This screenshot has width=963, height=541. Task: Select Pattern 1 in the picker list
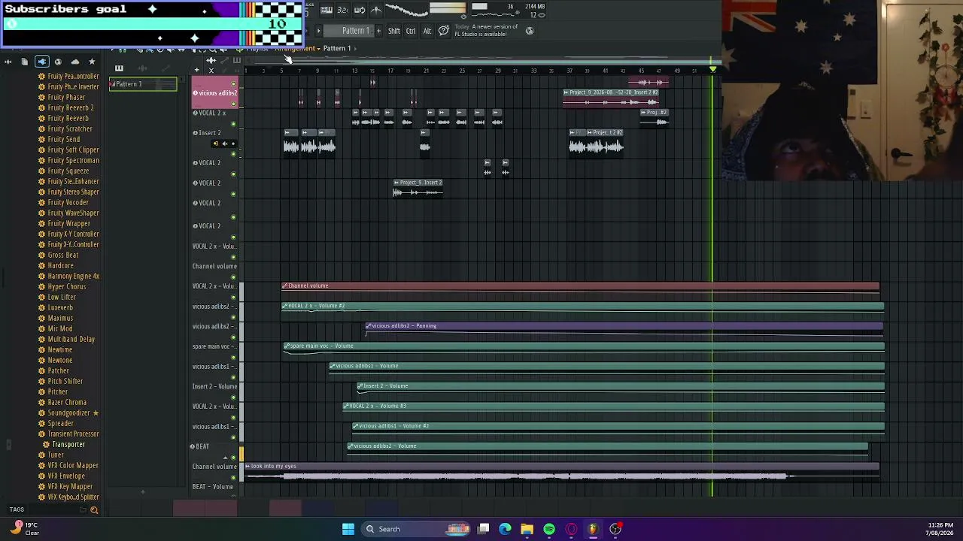pyautogui.click(x=143, y=84)
